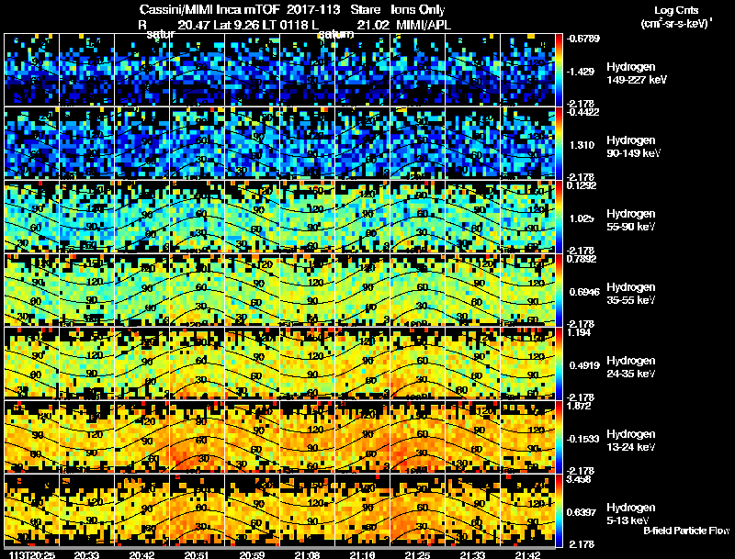Click the '3.458' colorbar value
The height and width of the screenshot is (559, 735).
[x=580, y=479]
